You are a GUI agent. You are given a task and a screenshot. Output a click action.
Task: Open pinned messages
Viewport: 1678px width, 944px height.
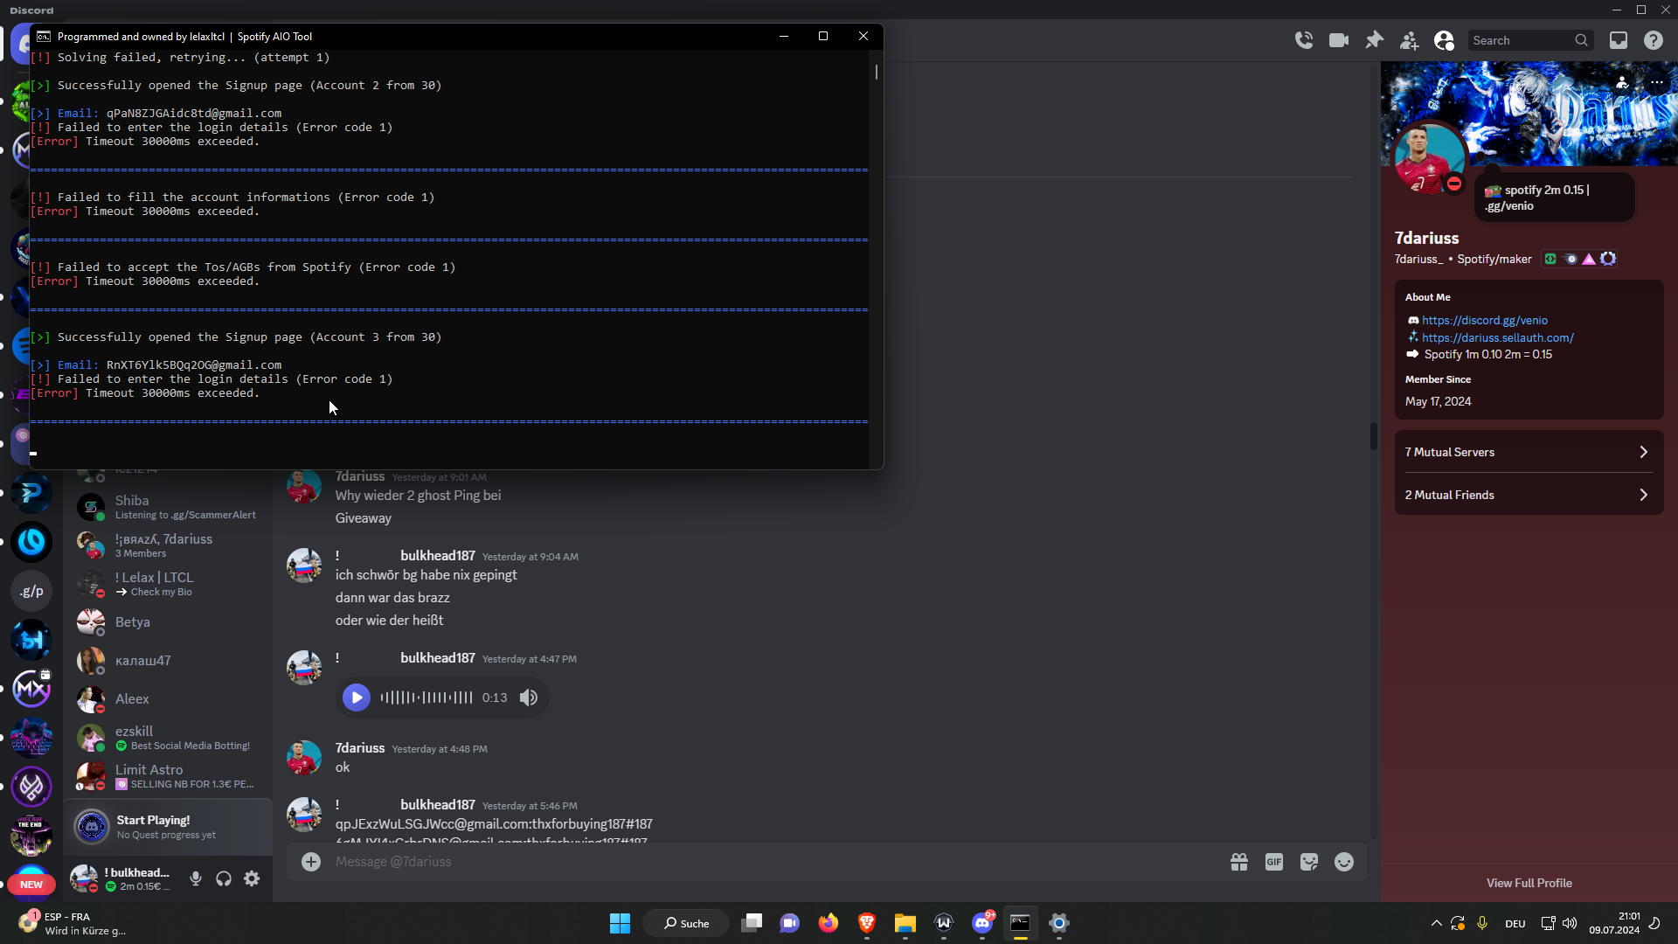coord(1374,40)
